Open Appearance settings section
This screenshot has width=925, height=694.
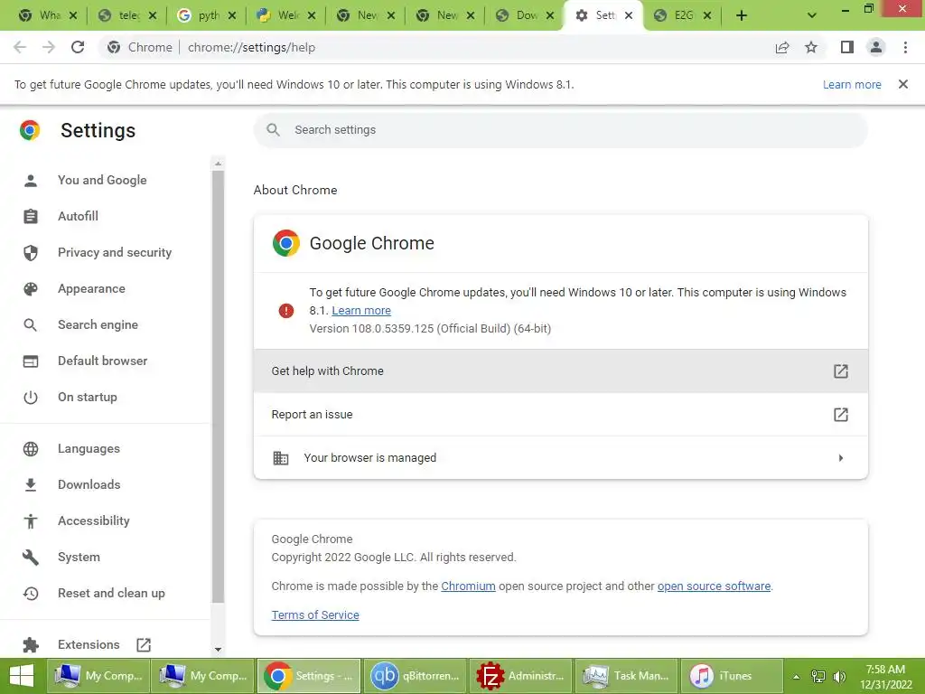(91, 288)
